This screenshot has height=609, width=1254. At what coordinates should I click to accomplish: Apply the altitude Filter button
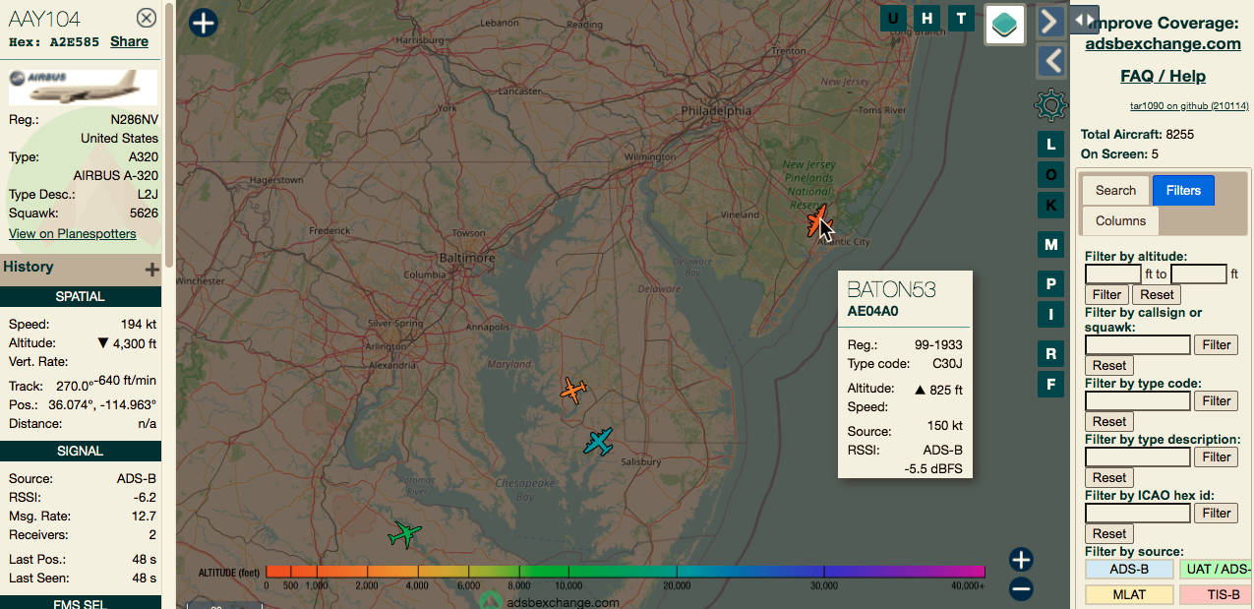click(1106, 294)
